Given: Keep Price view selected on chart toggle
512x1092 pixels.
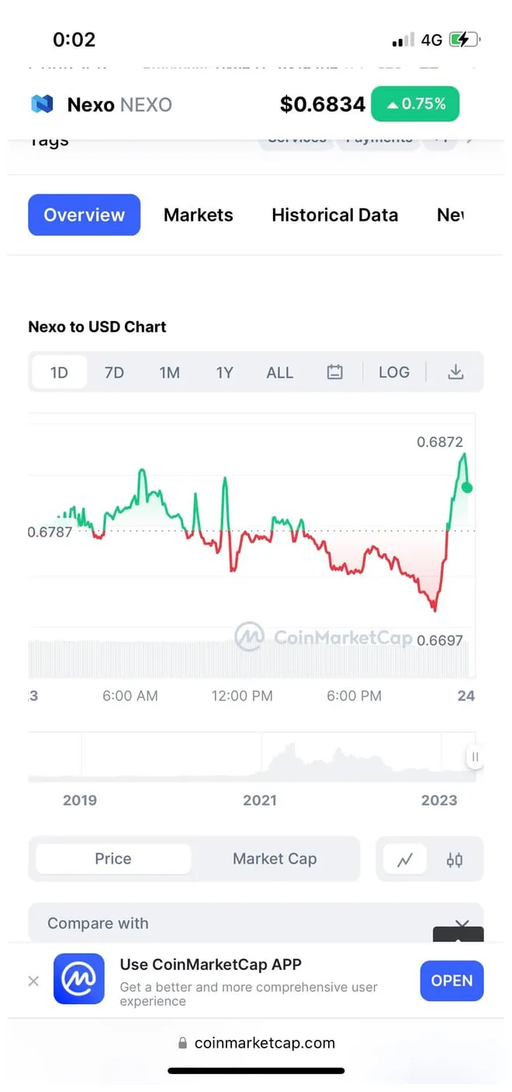Looking at the screenshot, I should pos(112,859).
